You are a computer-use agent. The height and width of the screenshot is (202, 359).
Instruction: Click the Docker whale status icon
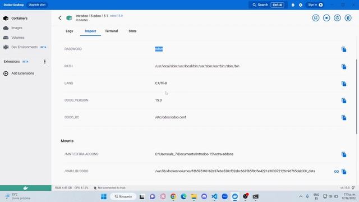pos(26,188)
